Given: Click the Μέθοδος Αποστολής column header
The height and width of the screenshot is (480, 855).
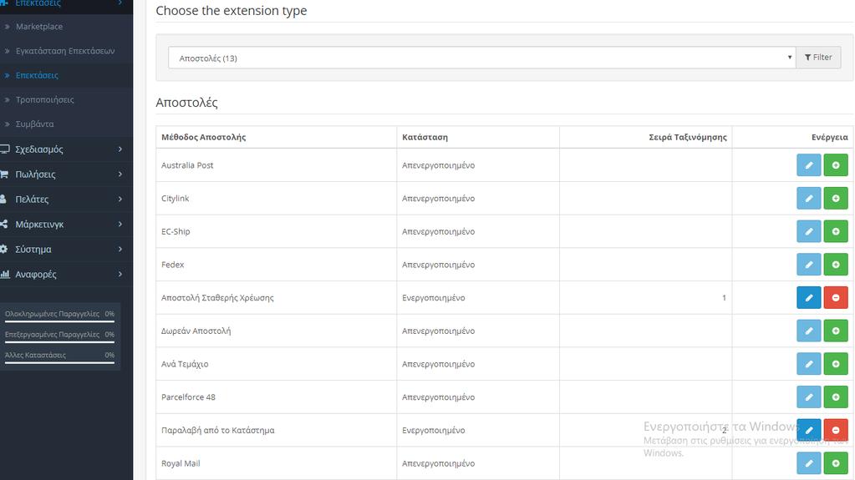Looking at the screenshot, I should 203,137.
